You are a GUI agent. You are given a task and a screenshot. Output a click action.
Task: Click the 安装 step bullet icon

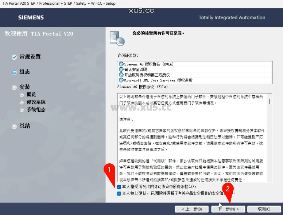pos(14,87)
